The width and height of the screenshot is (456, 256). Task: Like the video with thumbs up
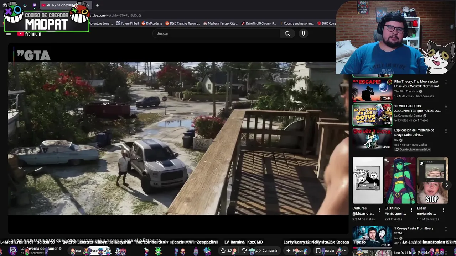(x=227, y=251)
